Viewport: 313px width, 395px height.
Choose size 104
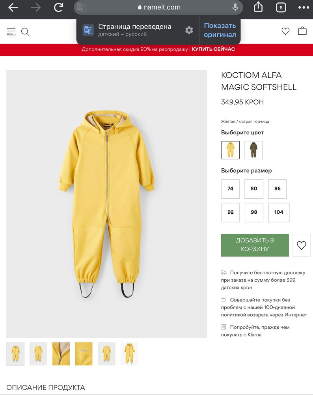[279, 212]
